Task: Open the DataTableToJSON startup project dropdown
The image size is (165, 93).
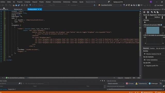Action: pyautogui.click(x=121, y=5)
